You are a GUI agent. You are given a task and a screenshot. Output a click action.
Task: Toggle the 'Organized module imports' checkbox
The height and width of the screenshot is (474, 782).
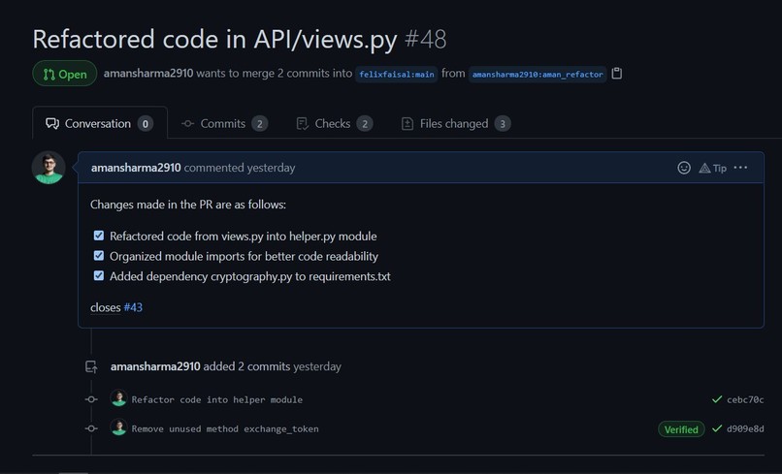click(x=99, y=256)
